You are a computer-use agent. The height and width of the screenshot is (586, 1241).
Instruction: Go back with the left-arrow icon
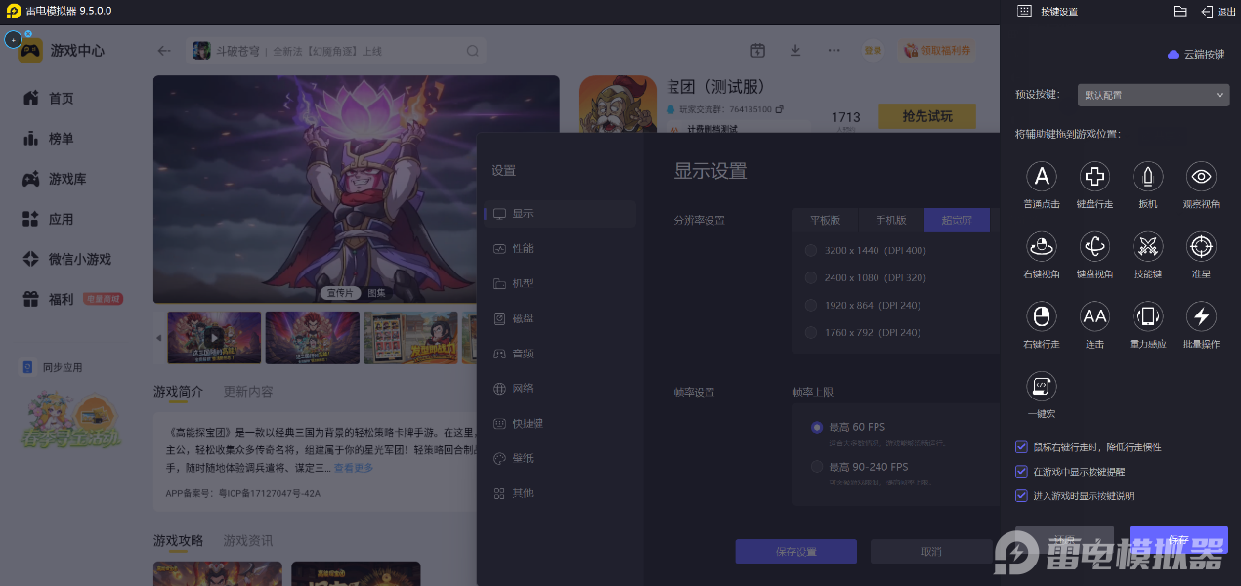164,51
